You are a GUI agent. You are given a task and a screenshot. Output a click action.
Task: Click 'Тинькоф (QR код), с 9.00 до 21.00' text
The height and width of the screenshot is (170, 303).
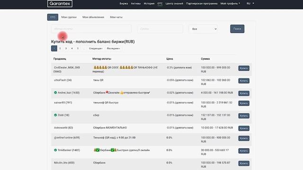(114, 137)
